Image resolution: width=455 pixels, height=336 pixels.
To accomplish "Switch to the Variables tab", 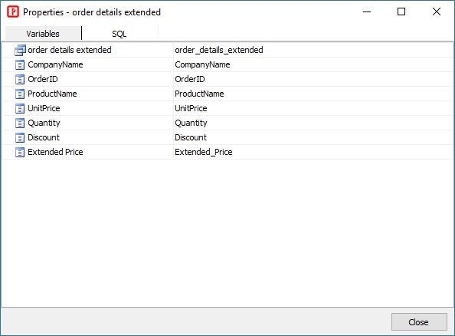I will pos(43,34).
